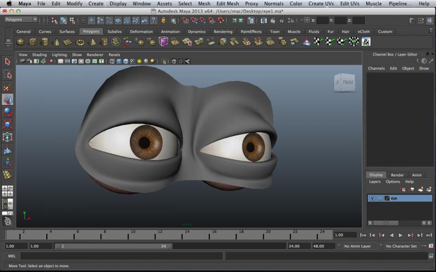Click the polygon torus shelf icon

tap(81, 42)
